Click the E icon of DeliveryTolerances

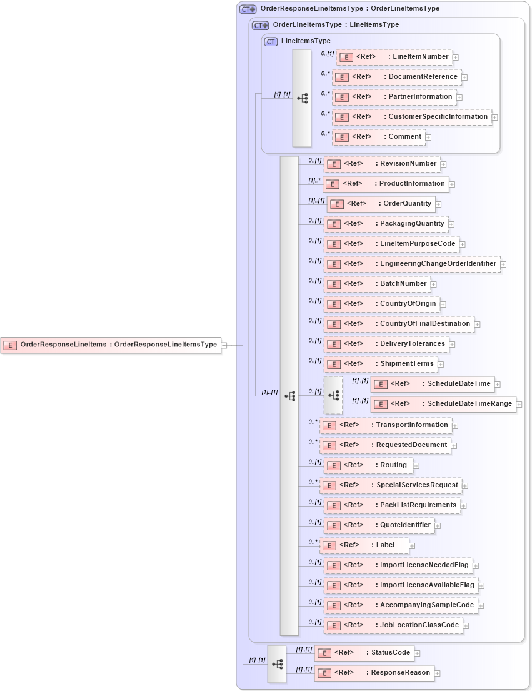pyautogui.click(x=334, y=343)
